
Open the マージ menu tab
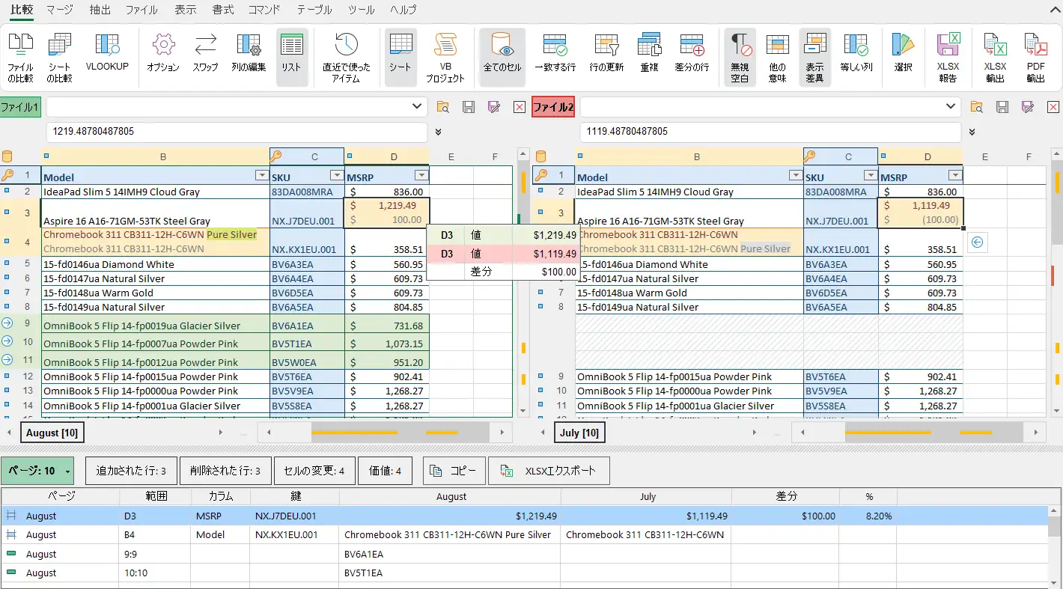click(x=60, y=10)
